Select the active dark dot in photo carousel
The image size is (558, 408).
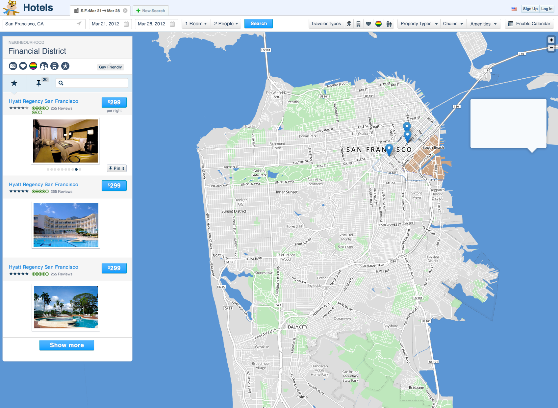(x=76, y=169)
